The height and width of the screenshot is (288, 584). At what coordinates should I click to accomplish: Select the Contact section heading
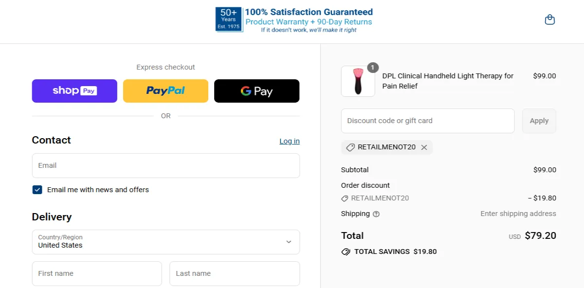[x=51, y=140]
